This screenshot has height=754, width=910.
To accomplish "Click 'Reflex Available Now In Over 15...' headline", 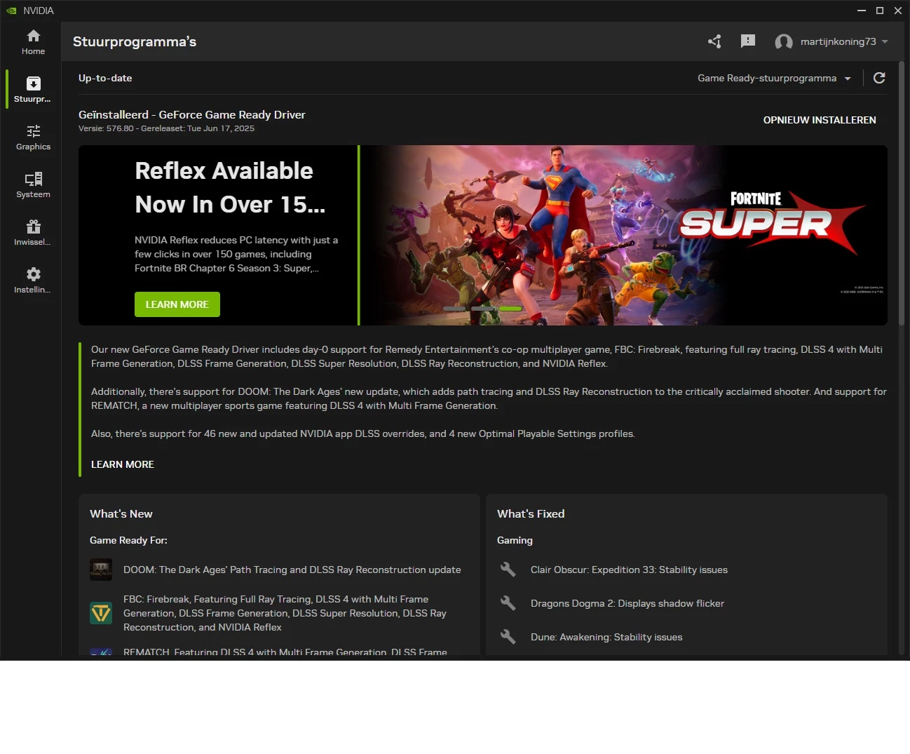I will click(230, 187).
